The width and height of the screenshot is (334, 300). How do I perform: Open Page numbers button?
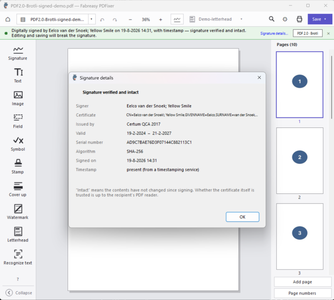(x=302, y=293)
